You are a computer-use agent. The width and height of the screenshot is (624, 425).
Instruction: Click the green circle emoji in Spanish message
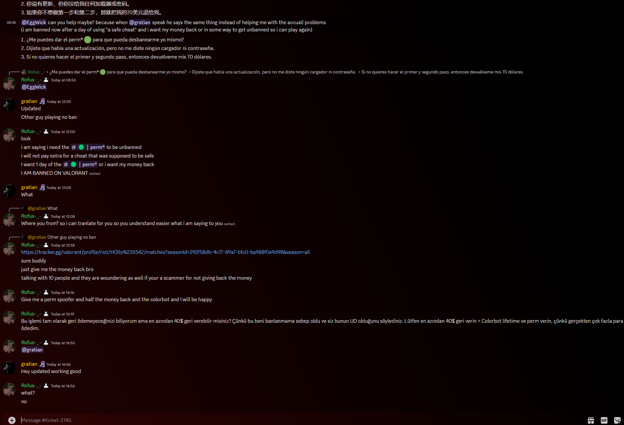point(88,40)
